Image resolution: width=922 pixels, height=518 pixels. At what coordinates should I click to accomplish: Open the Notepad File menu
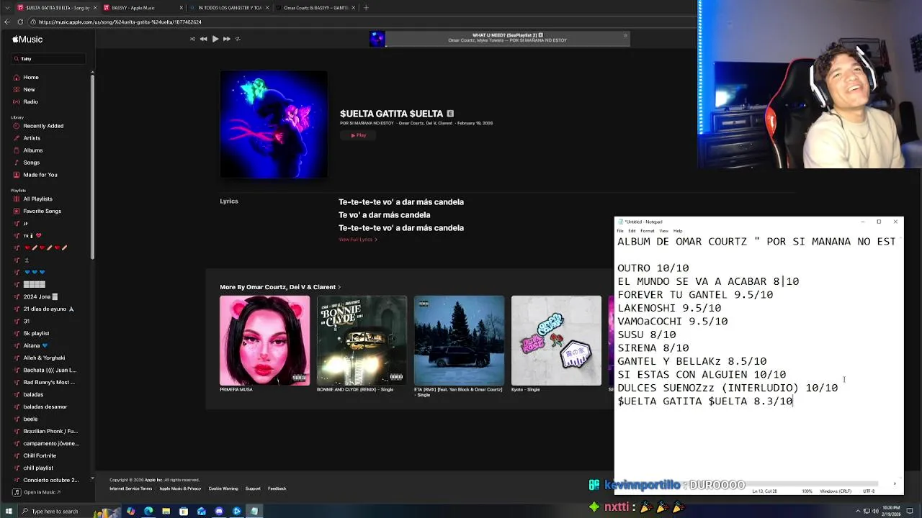tap(620, 231)
